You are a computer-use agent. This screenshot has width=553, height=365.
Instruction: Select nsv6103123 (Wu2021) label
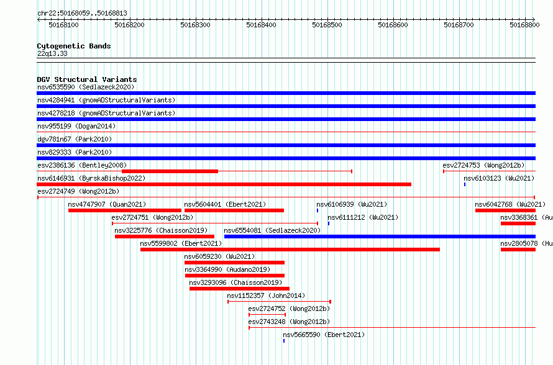[x=499, y=178]
